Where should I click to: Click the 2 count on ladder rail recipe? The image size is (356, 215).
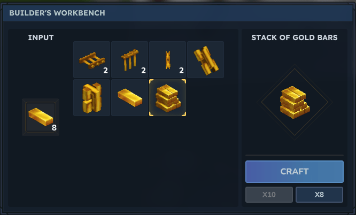pyautogui.click(x=106, y=71)
